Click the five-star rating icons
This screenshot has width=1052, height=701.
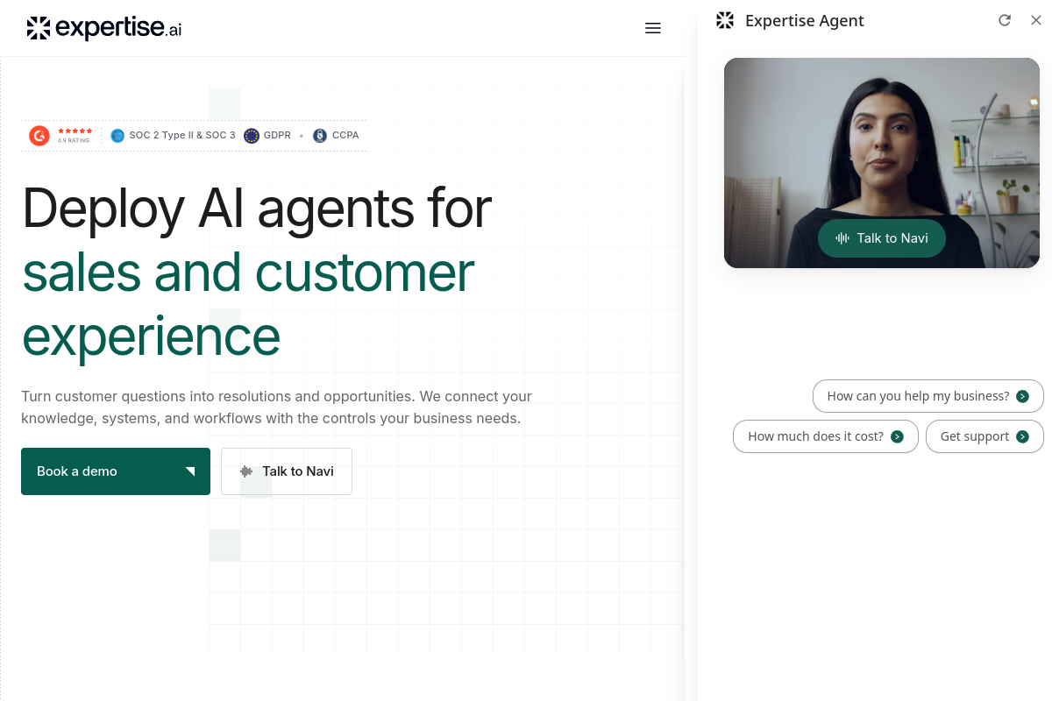pyautogui.click(x=75, y=131)
